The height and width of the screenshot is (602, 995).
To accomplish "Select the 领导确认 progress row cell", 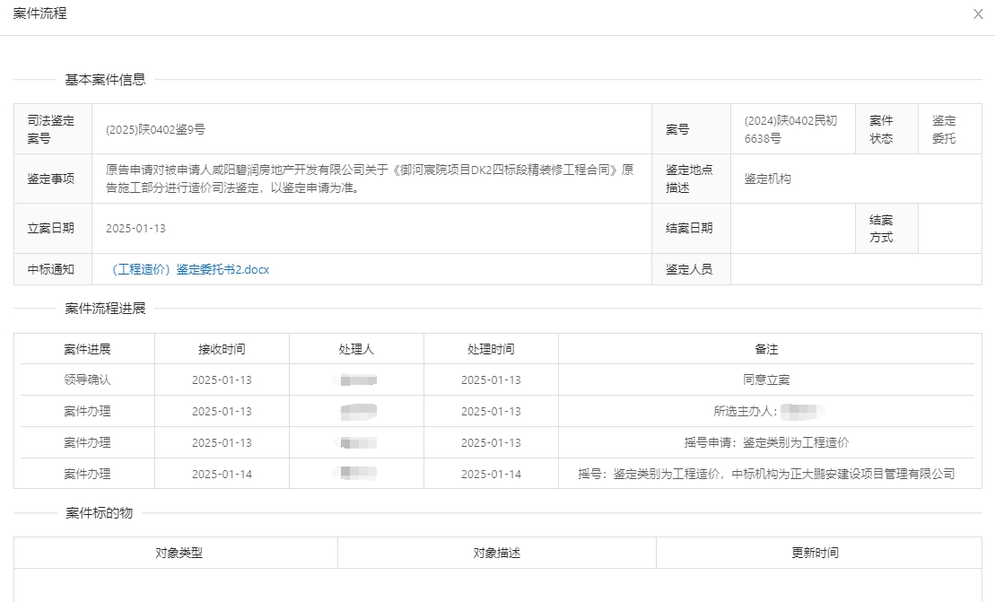I will pyautogui.click(x=87, y=380).
